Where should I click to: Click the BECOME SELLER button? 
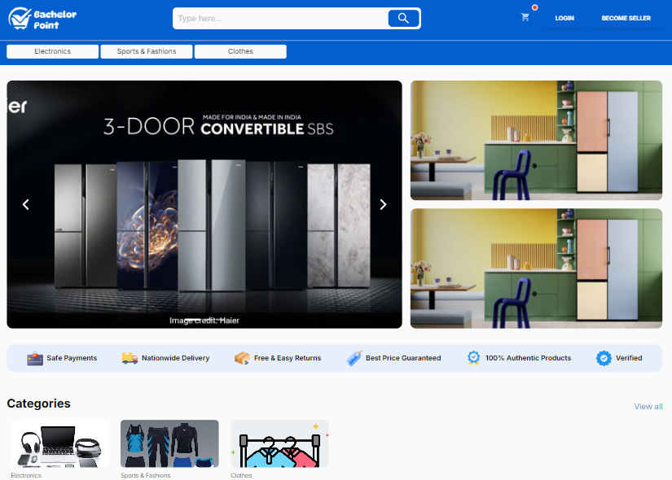[626, 18]
